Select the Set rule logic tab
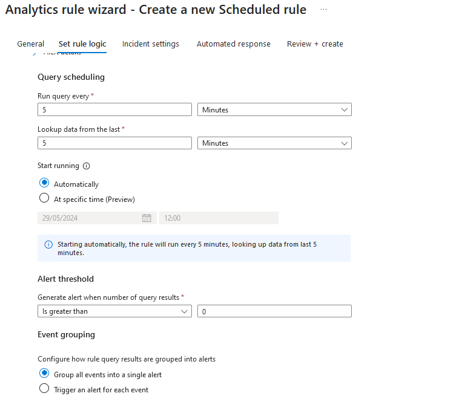This screenshot has height=402, width=462. 82,44
